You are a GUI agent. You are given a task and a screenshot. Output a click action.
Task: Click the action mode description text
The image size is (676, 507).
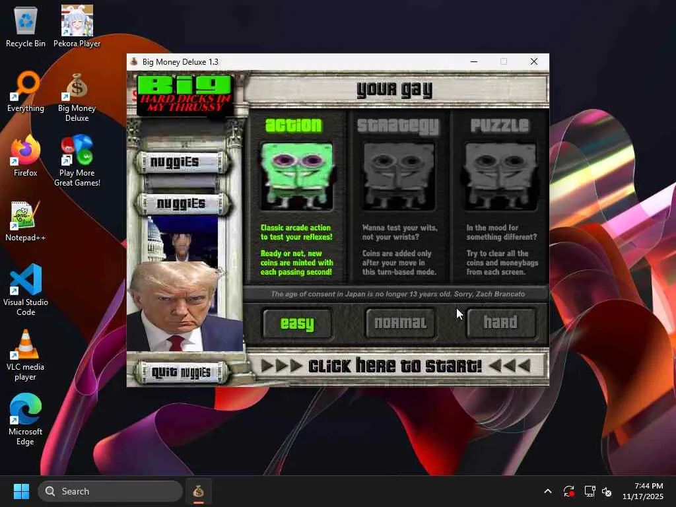296,250
